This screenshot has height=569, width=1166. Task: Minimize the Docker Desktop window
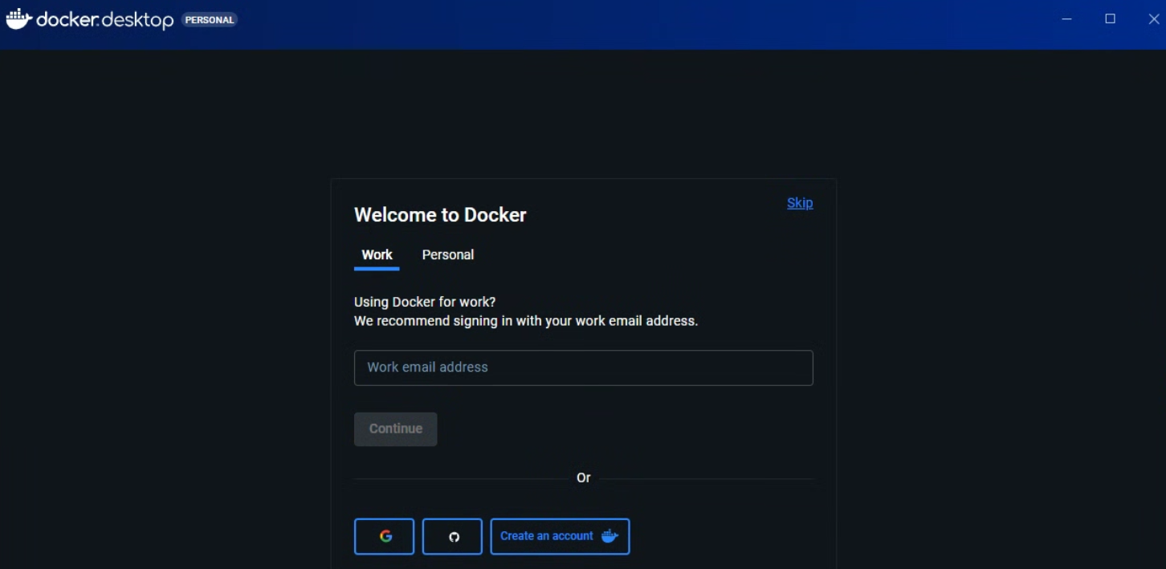point(1066,19)
